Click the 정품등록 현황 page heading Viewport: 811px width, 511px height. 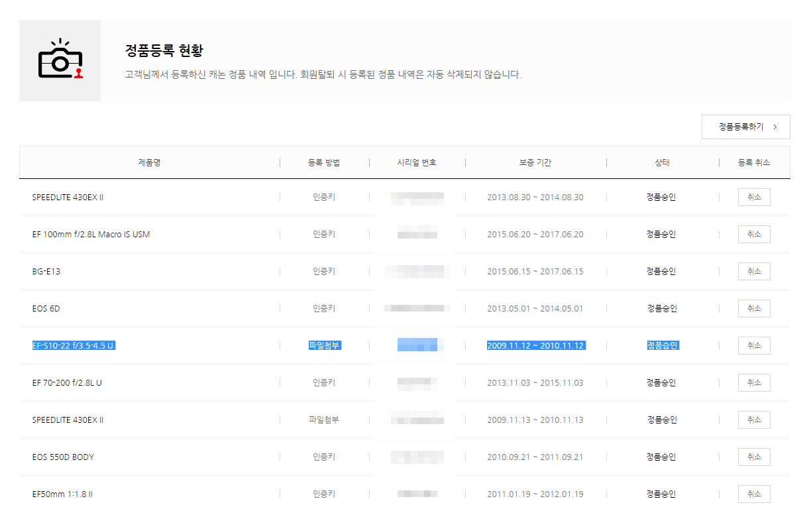tap(164, 50)
